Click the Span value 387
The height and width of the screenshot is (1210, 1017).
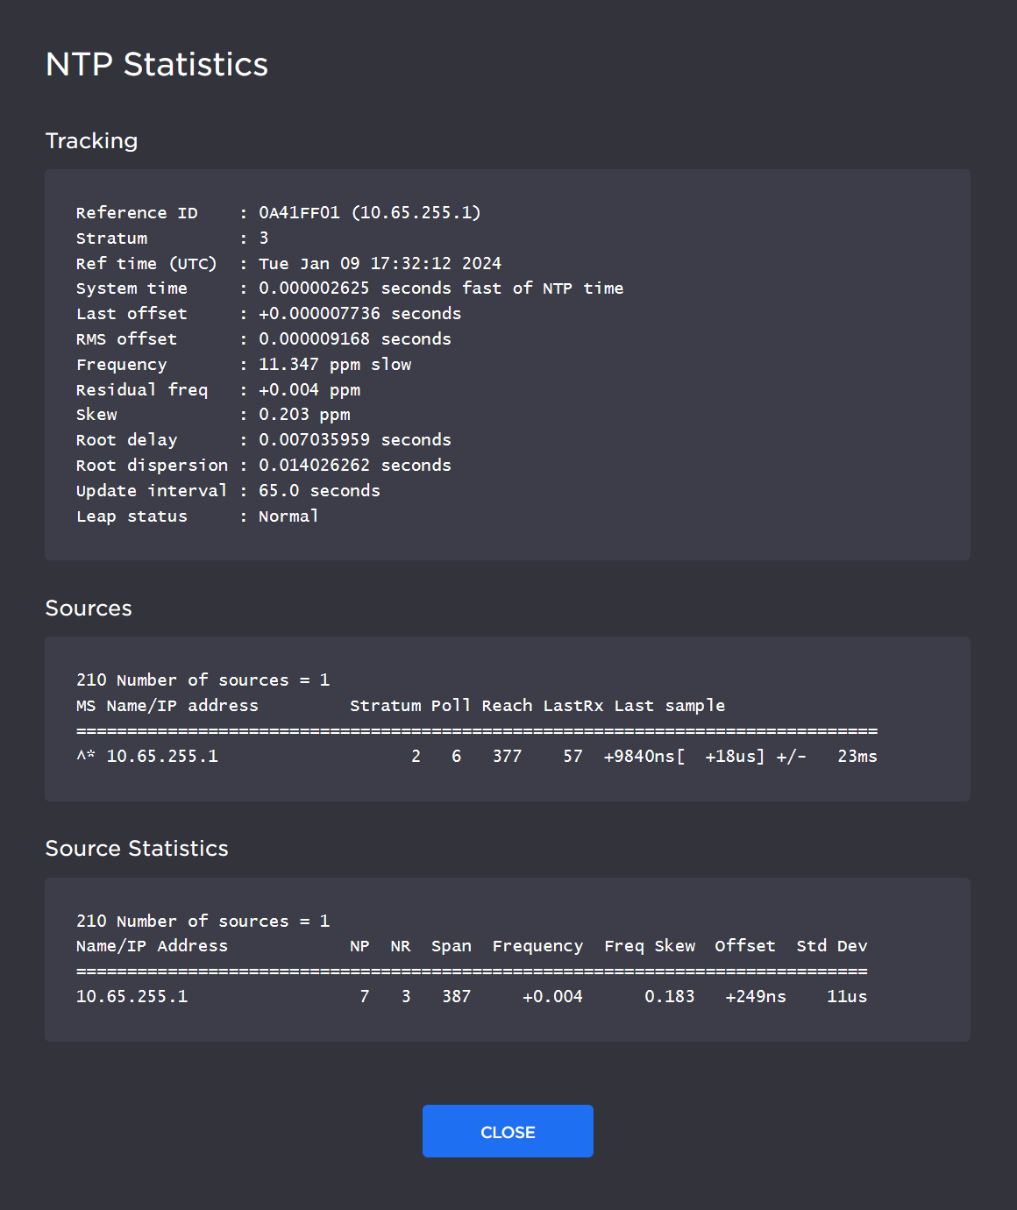[456, 997]
